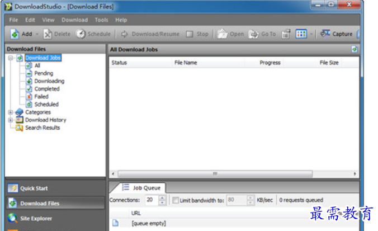Viewport: 378px width, 231px height.
Task: Select the Failed tree item
Action: click(x=41, y=96)
